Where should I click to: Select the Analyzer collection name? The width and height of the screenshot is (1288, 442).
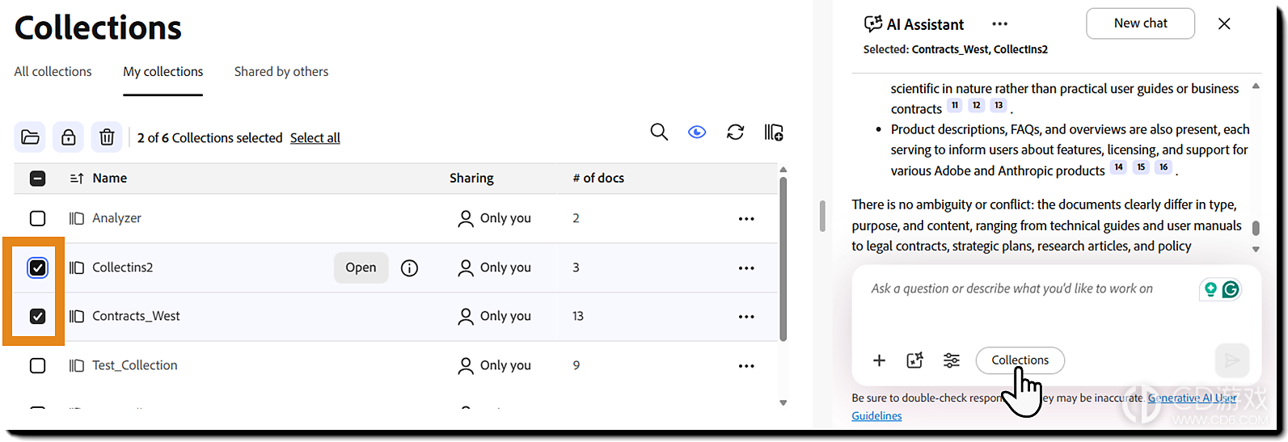pos(116,218)
